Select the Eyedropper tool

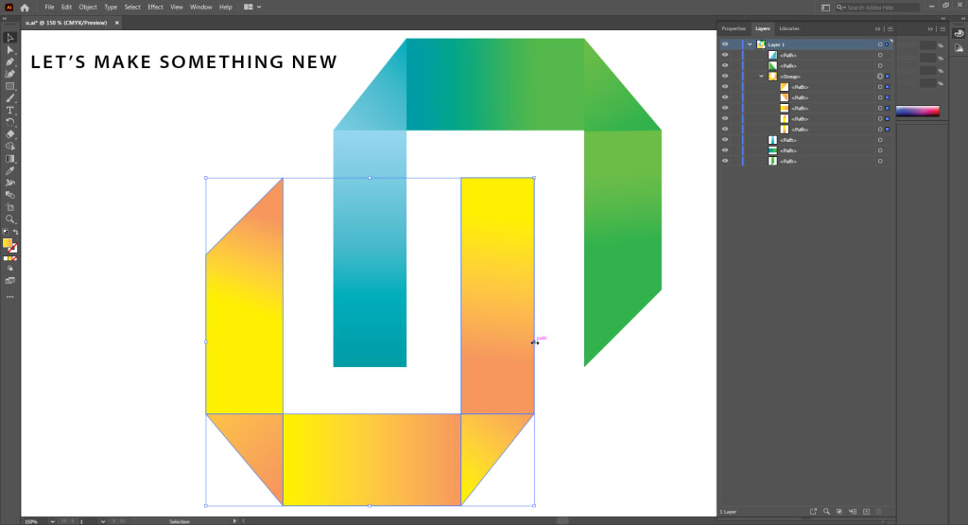tap(9, 171)
